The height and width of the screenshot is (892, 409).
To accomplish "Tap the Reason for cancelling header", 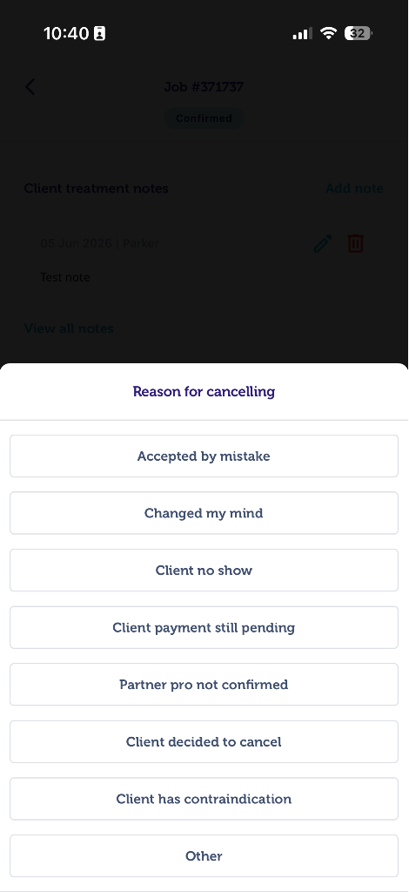I will 204,391.
